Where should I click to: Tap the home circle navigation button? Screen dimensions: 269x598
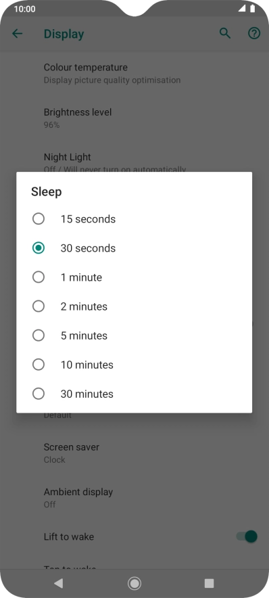coord(134,583)
